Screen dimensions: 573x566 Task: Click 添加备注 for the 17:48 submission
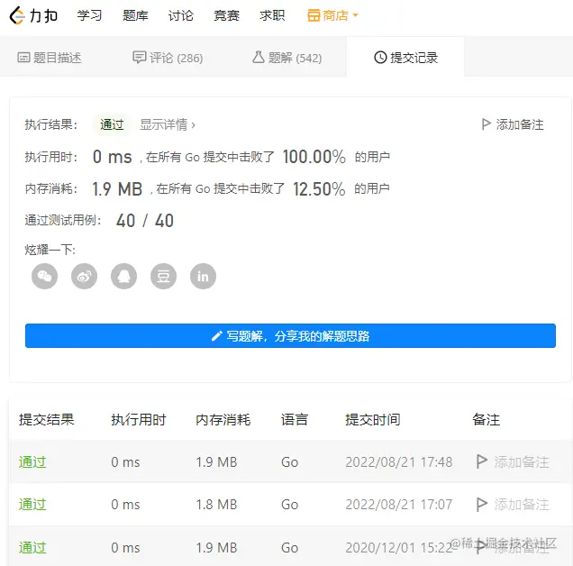(513, 462)
